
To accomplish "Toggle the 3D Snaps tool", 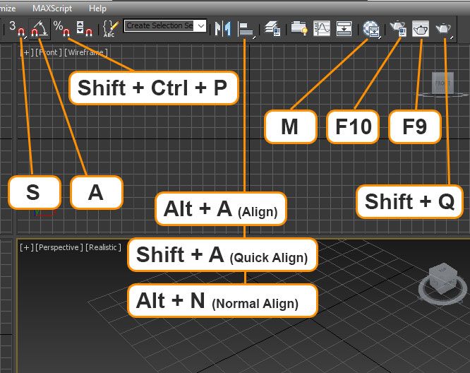I will [x=17, y=28].
